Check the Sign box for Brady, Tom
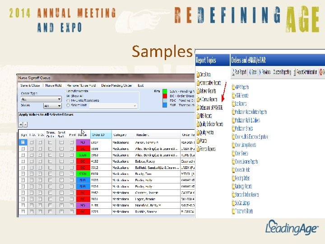The image size is (325, 244). 23,174
